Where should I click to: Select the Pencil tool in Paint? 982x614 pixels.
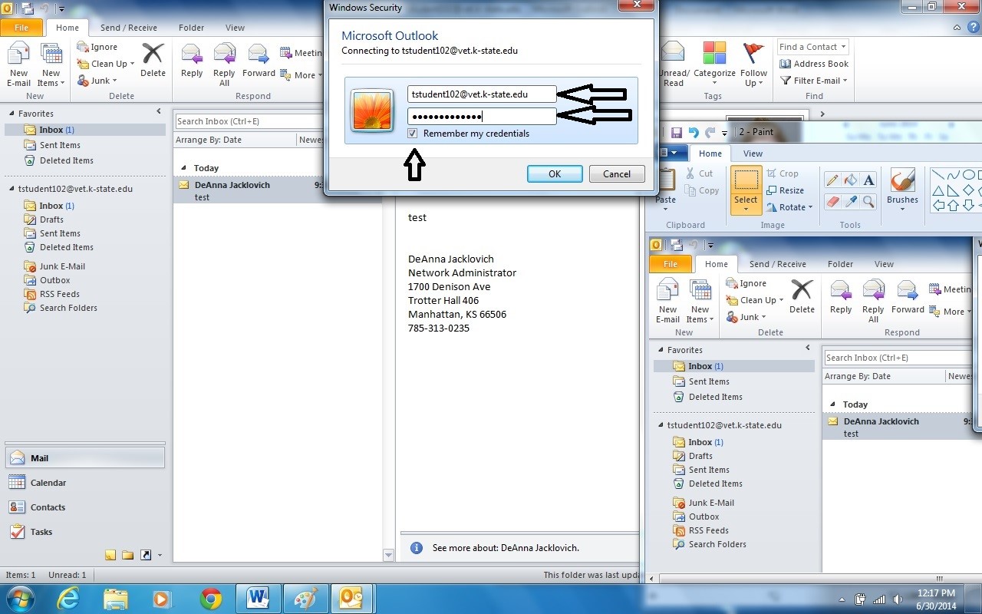click(832, 180)
